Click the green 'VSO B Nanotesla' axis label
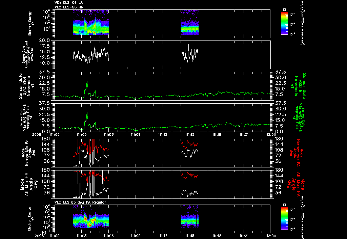The width and height of the screenshot is (347, 239). pyautogui.click(x=298, y=86)
